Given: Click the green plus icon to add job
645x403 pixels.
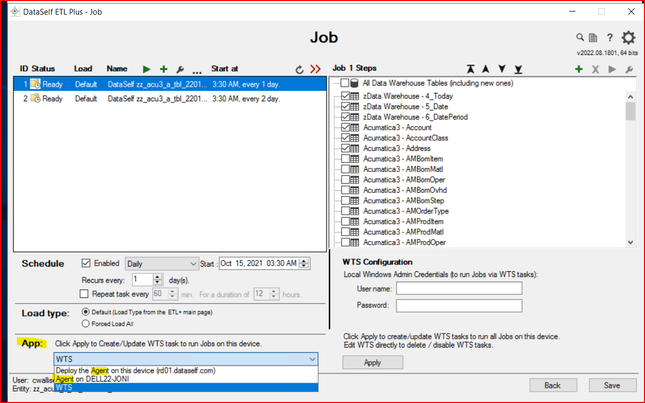Looking at the screenshot, I should coord(163,69).
